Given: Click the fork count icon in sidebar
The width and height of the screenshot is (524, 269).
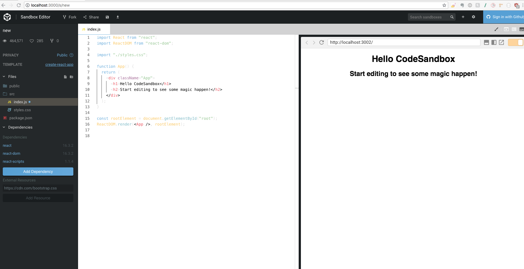Looking at the screenshot, I should 52,41.
